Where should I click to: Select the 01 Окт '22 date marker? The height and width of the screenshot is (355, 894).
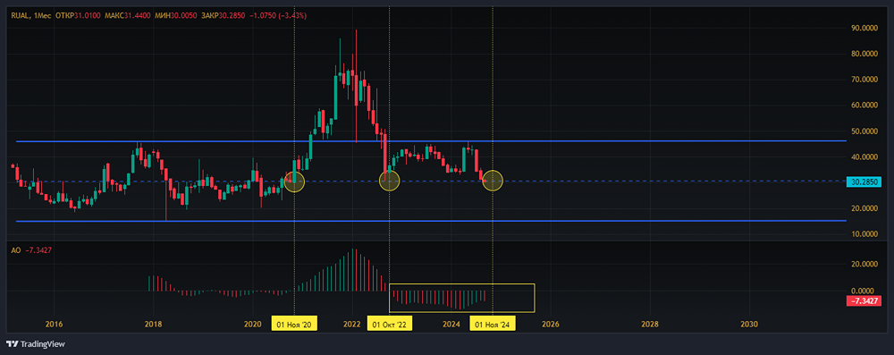pyautogui.click(x=389, y=325)
